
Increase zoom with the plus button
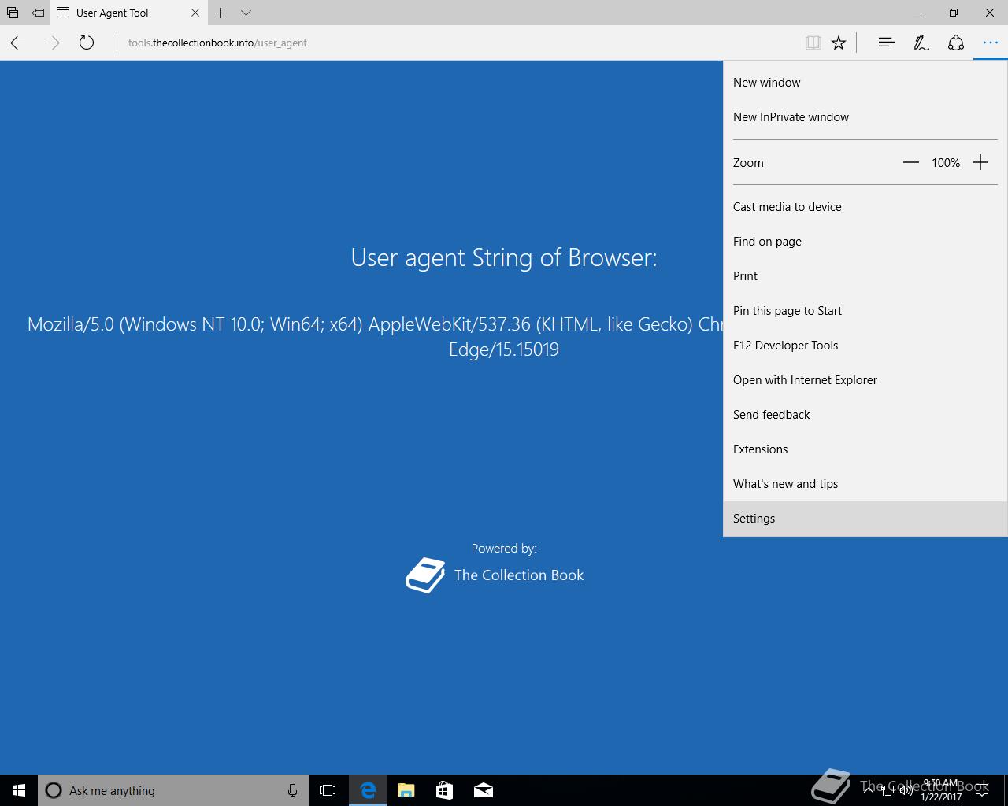coord(980,162)
